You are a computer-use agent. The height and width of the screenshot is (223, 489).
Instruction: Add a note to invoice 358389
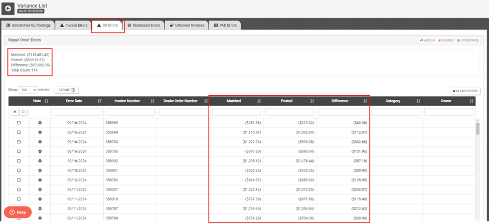40,123
